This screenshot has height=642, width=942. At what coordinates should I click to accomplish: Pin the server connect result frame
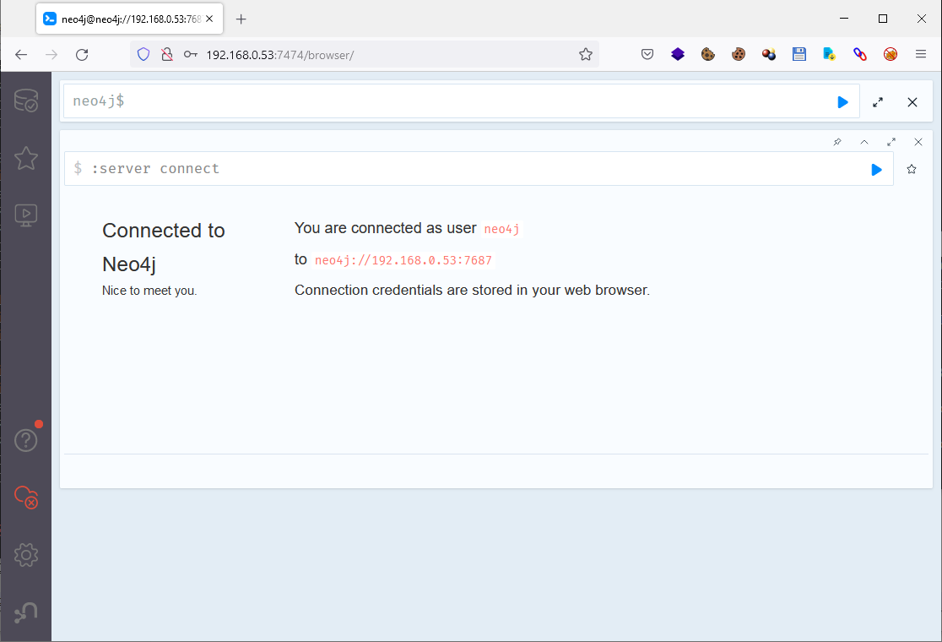(837, 142)
